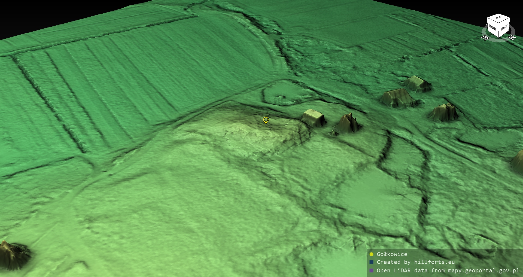
Task: Click the pointed spiky mound beside the block
Action: [348, 124]
